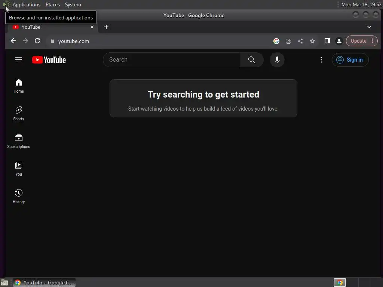Focus the YouTube Search input field
The width and height of the screenshot is (383, 287).
pos(171,60)
